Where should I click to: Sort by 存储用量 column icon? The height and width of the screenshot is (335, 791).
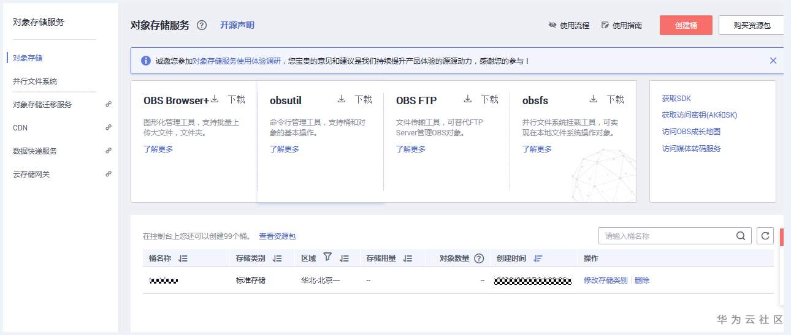pyautogui.click(x=408, y=258)
